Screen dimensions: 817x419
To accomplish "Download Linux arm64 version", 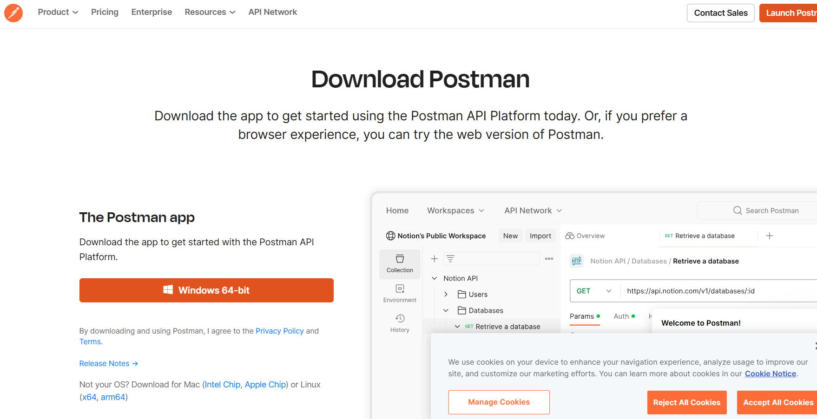I will 113,397.
